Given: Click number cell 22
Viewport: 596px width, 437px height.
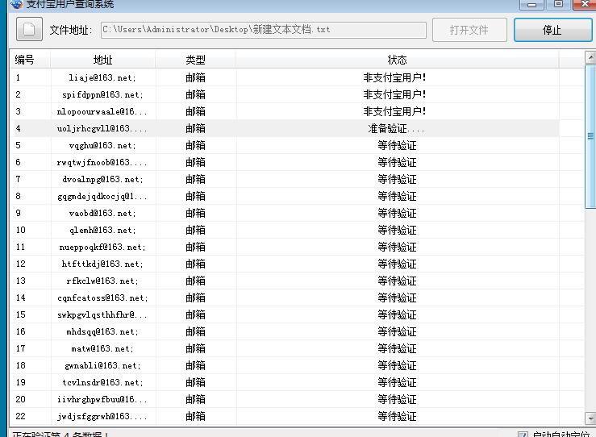Looking at the screenshot, I should (20, 416).
